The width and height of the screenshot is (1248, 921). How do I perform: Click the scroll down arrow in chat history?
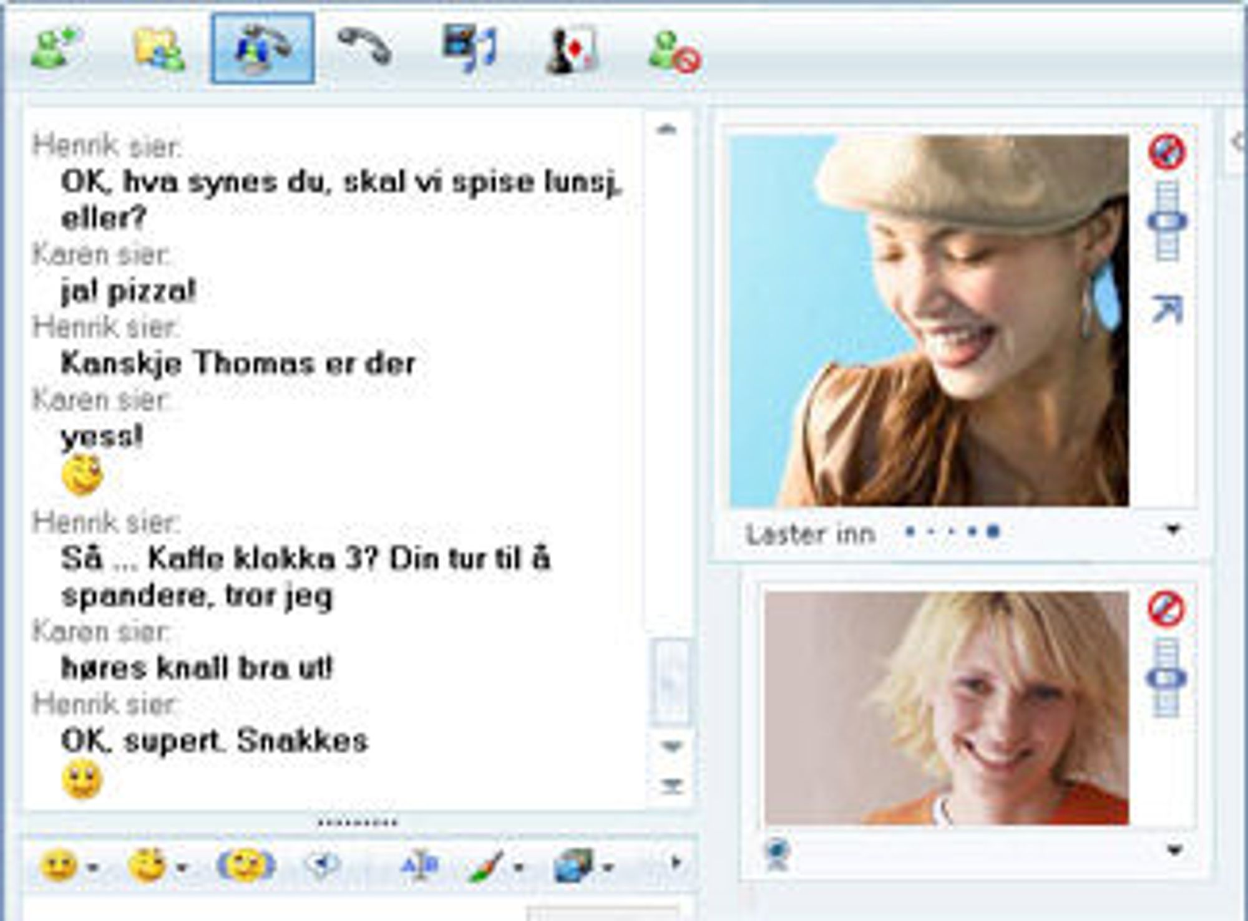671,746
